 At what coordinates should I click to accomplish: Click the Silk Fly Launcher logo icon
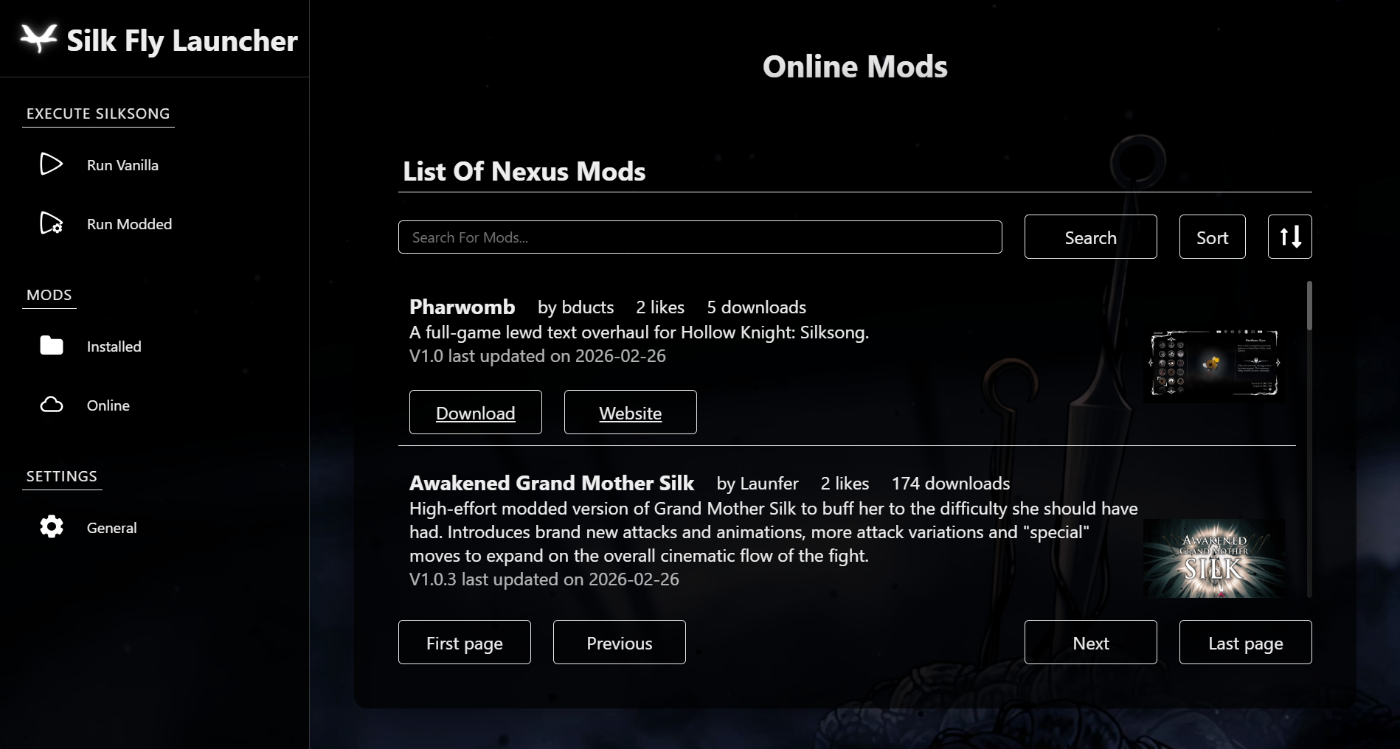(x=38, y=38)
